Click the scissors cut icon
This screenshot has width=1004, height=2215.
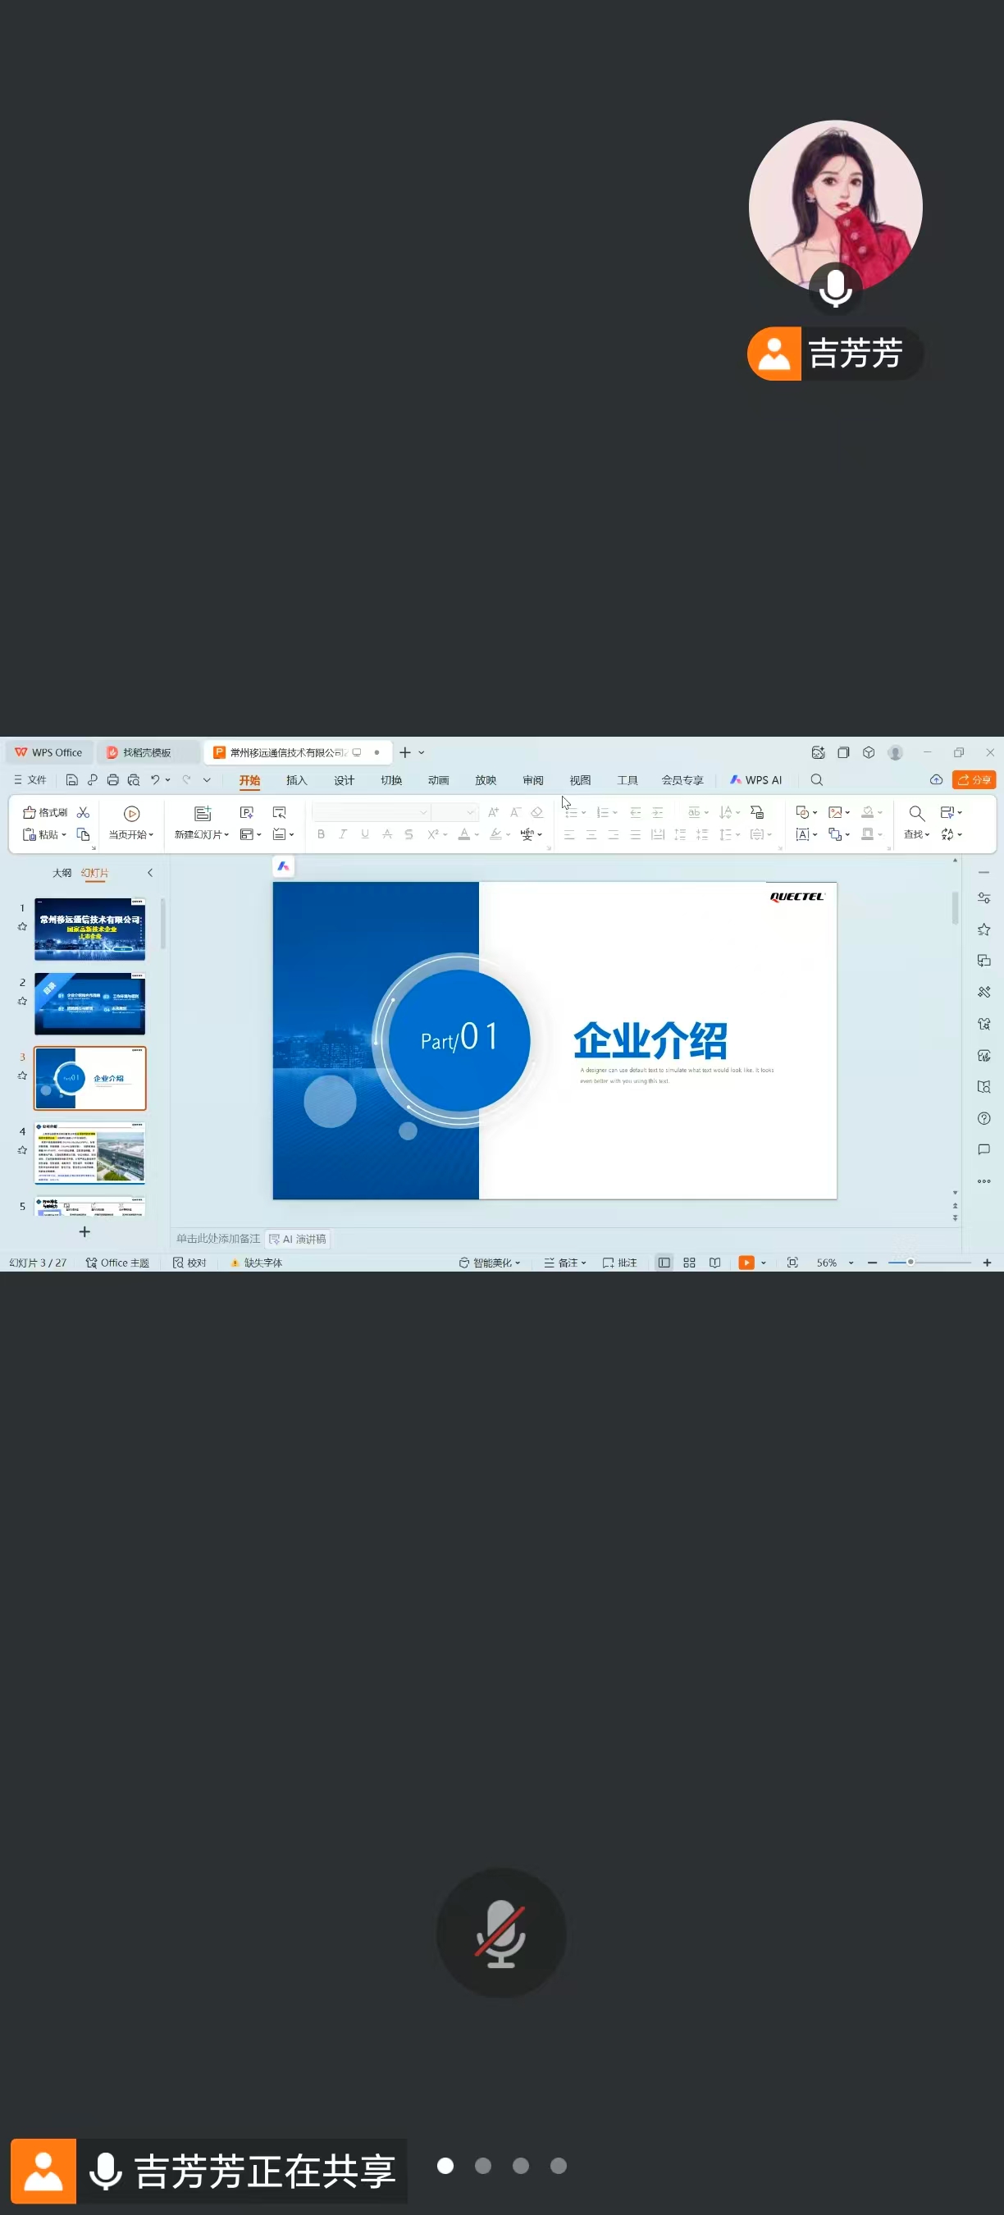pyautogui.click(x=84, y=811)
